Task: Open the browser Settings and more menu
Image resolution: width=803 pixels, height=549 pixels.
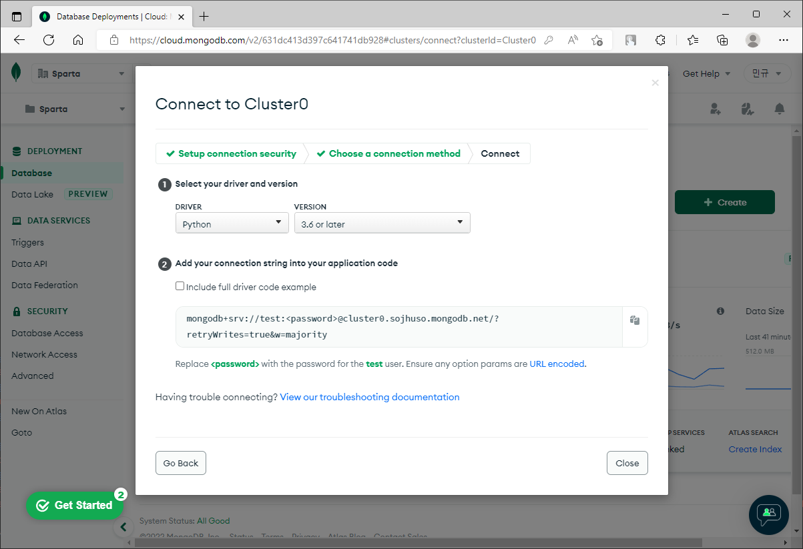Action: pyautogui.click(x=784, y=40)
